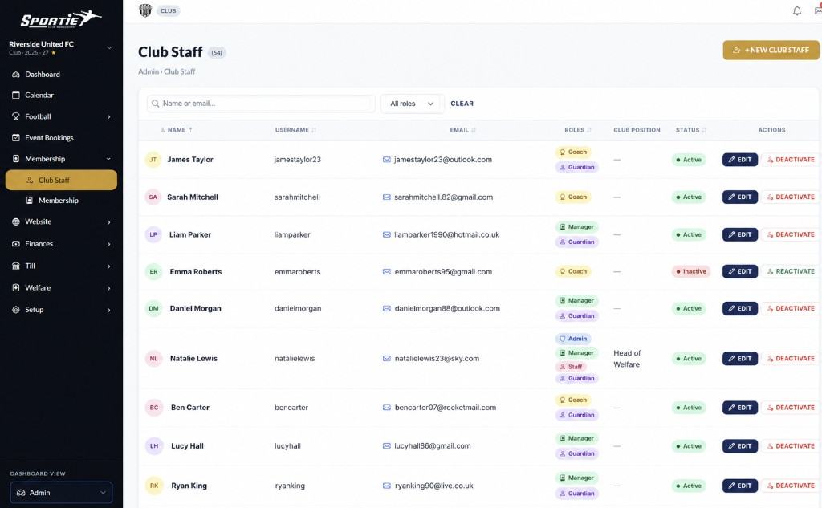Image resolution: width=822 pixels, height=508 pixels.
Task: Open the Riverside United FC club switcher
Action: pos(61,47)
